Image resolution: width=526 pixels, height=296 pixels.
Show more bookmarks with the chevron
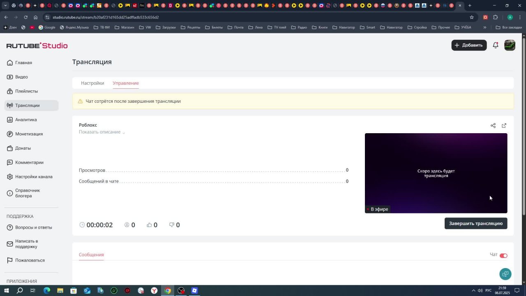tap(485, 28)
